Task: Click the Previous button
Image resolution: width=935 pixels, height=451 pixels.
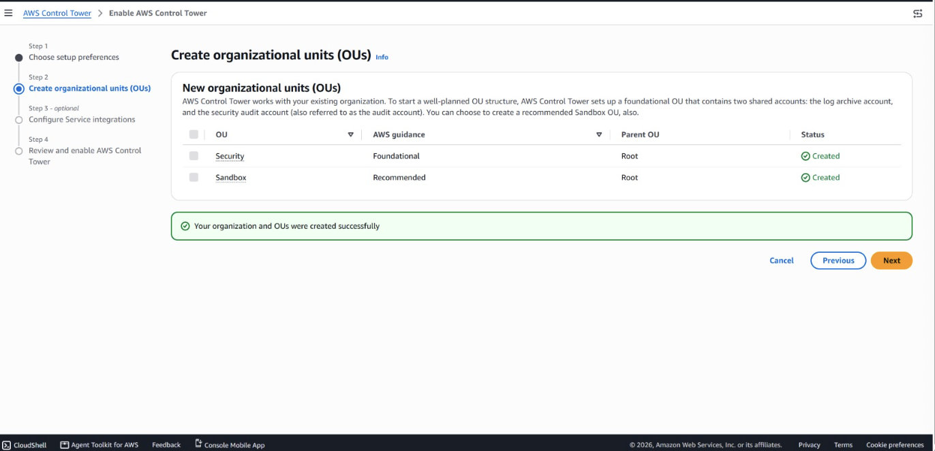Action: click(838, 260)
